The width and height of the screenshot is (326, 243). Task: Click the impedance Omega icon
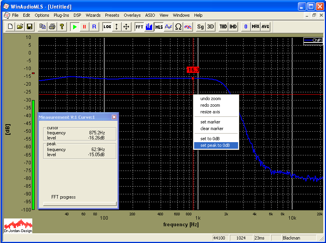click(x=178, y=26)
